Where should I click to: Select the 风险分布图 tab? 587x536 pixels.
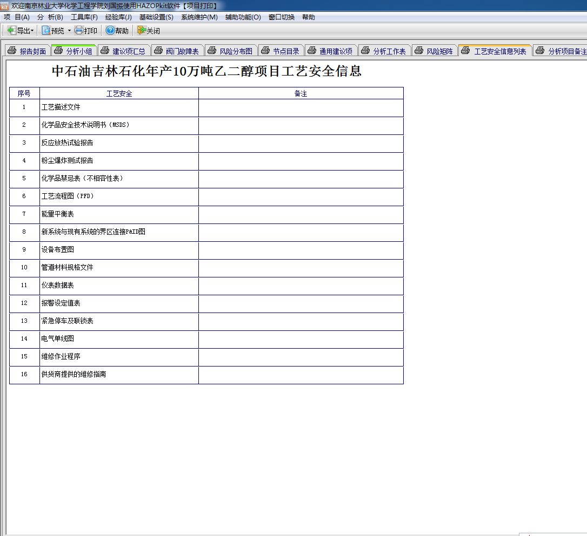231,51
